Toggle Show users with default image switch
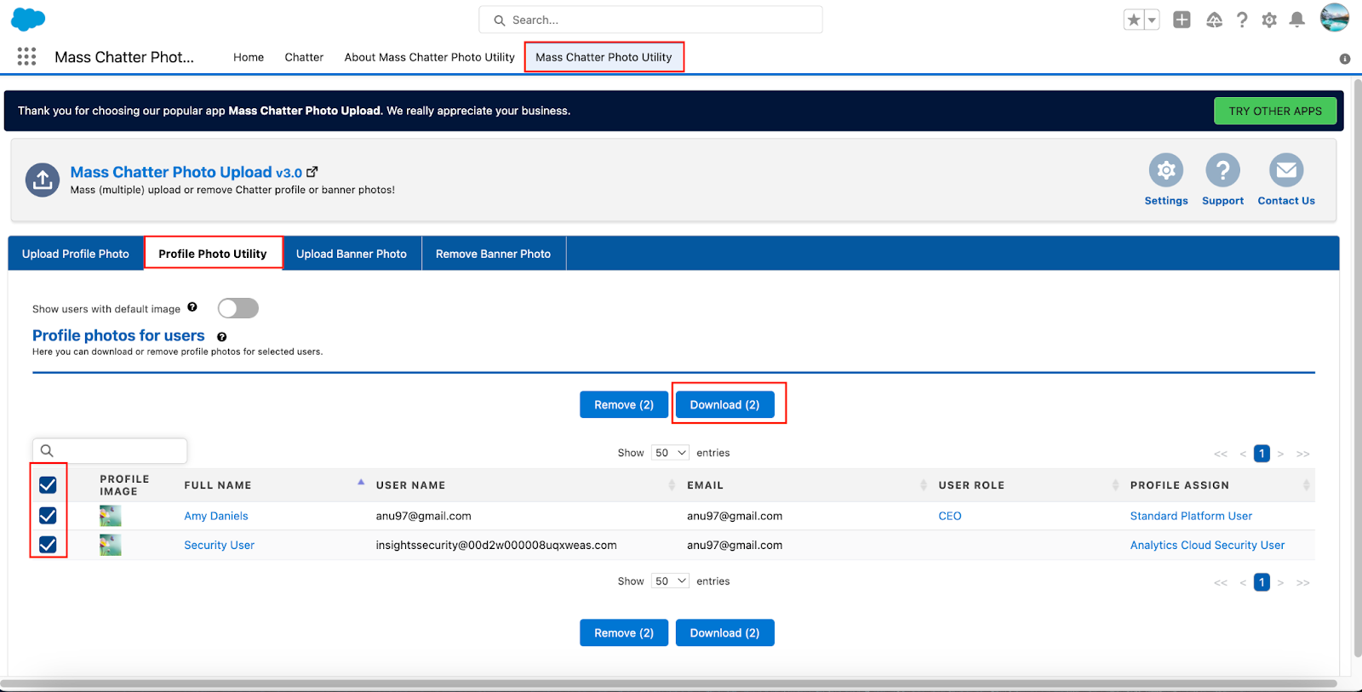1362x692 pixels. point(237,308)
